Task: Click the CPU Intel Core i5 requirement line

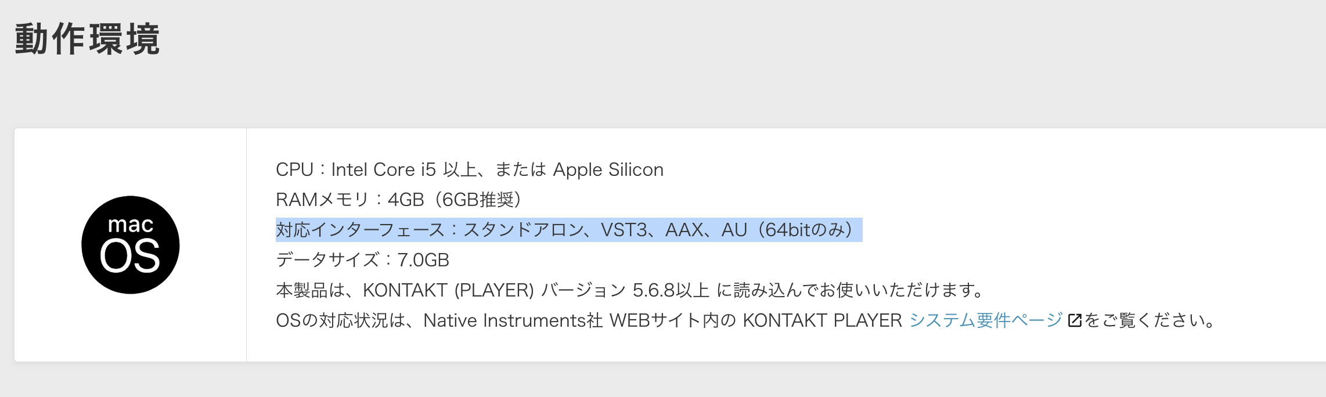Action: pos(469,169)
